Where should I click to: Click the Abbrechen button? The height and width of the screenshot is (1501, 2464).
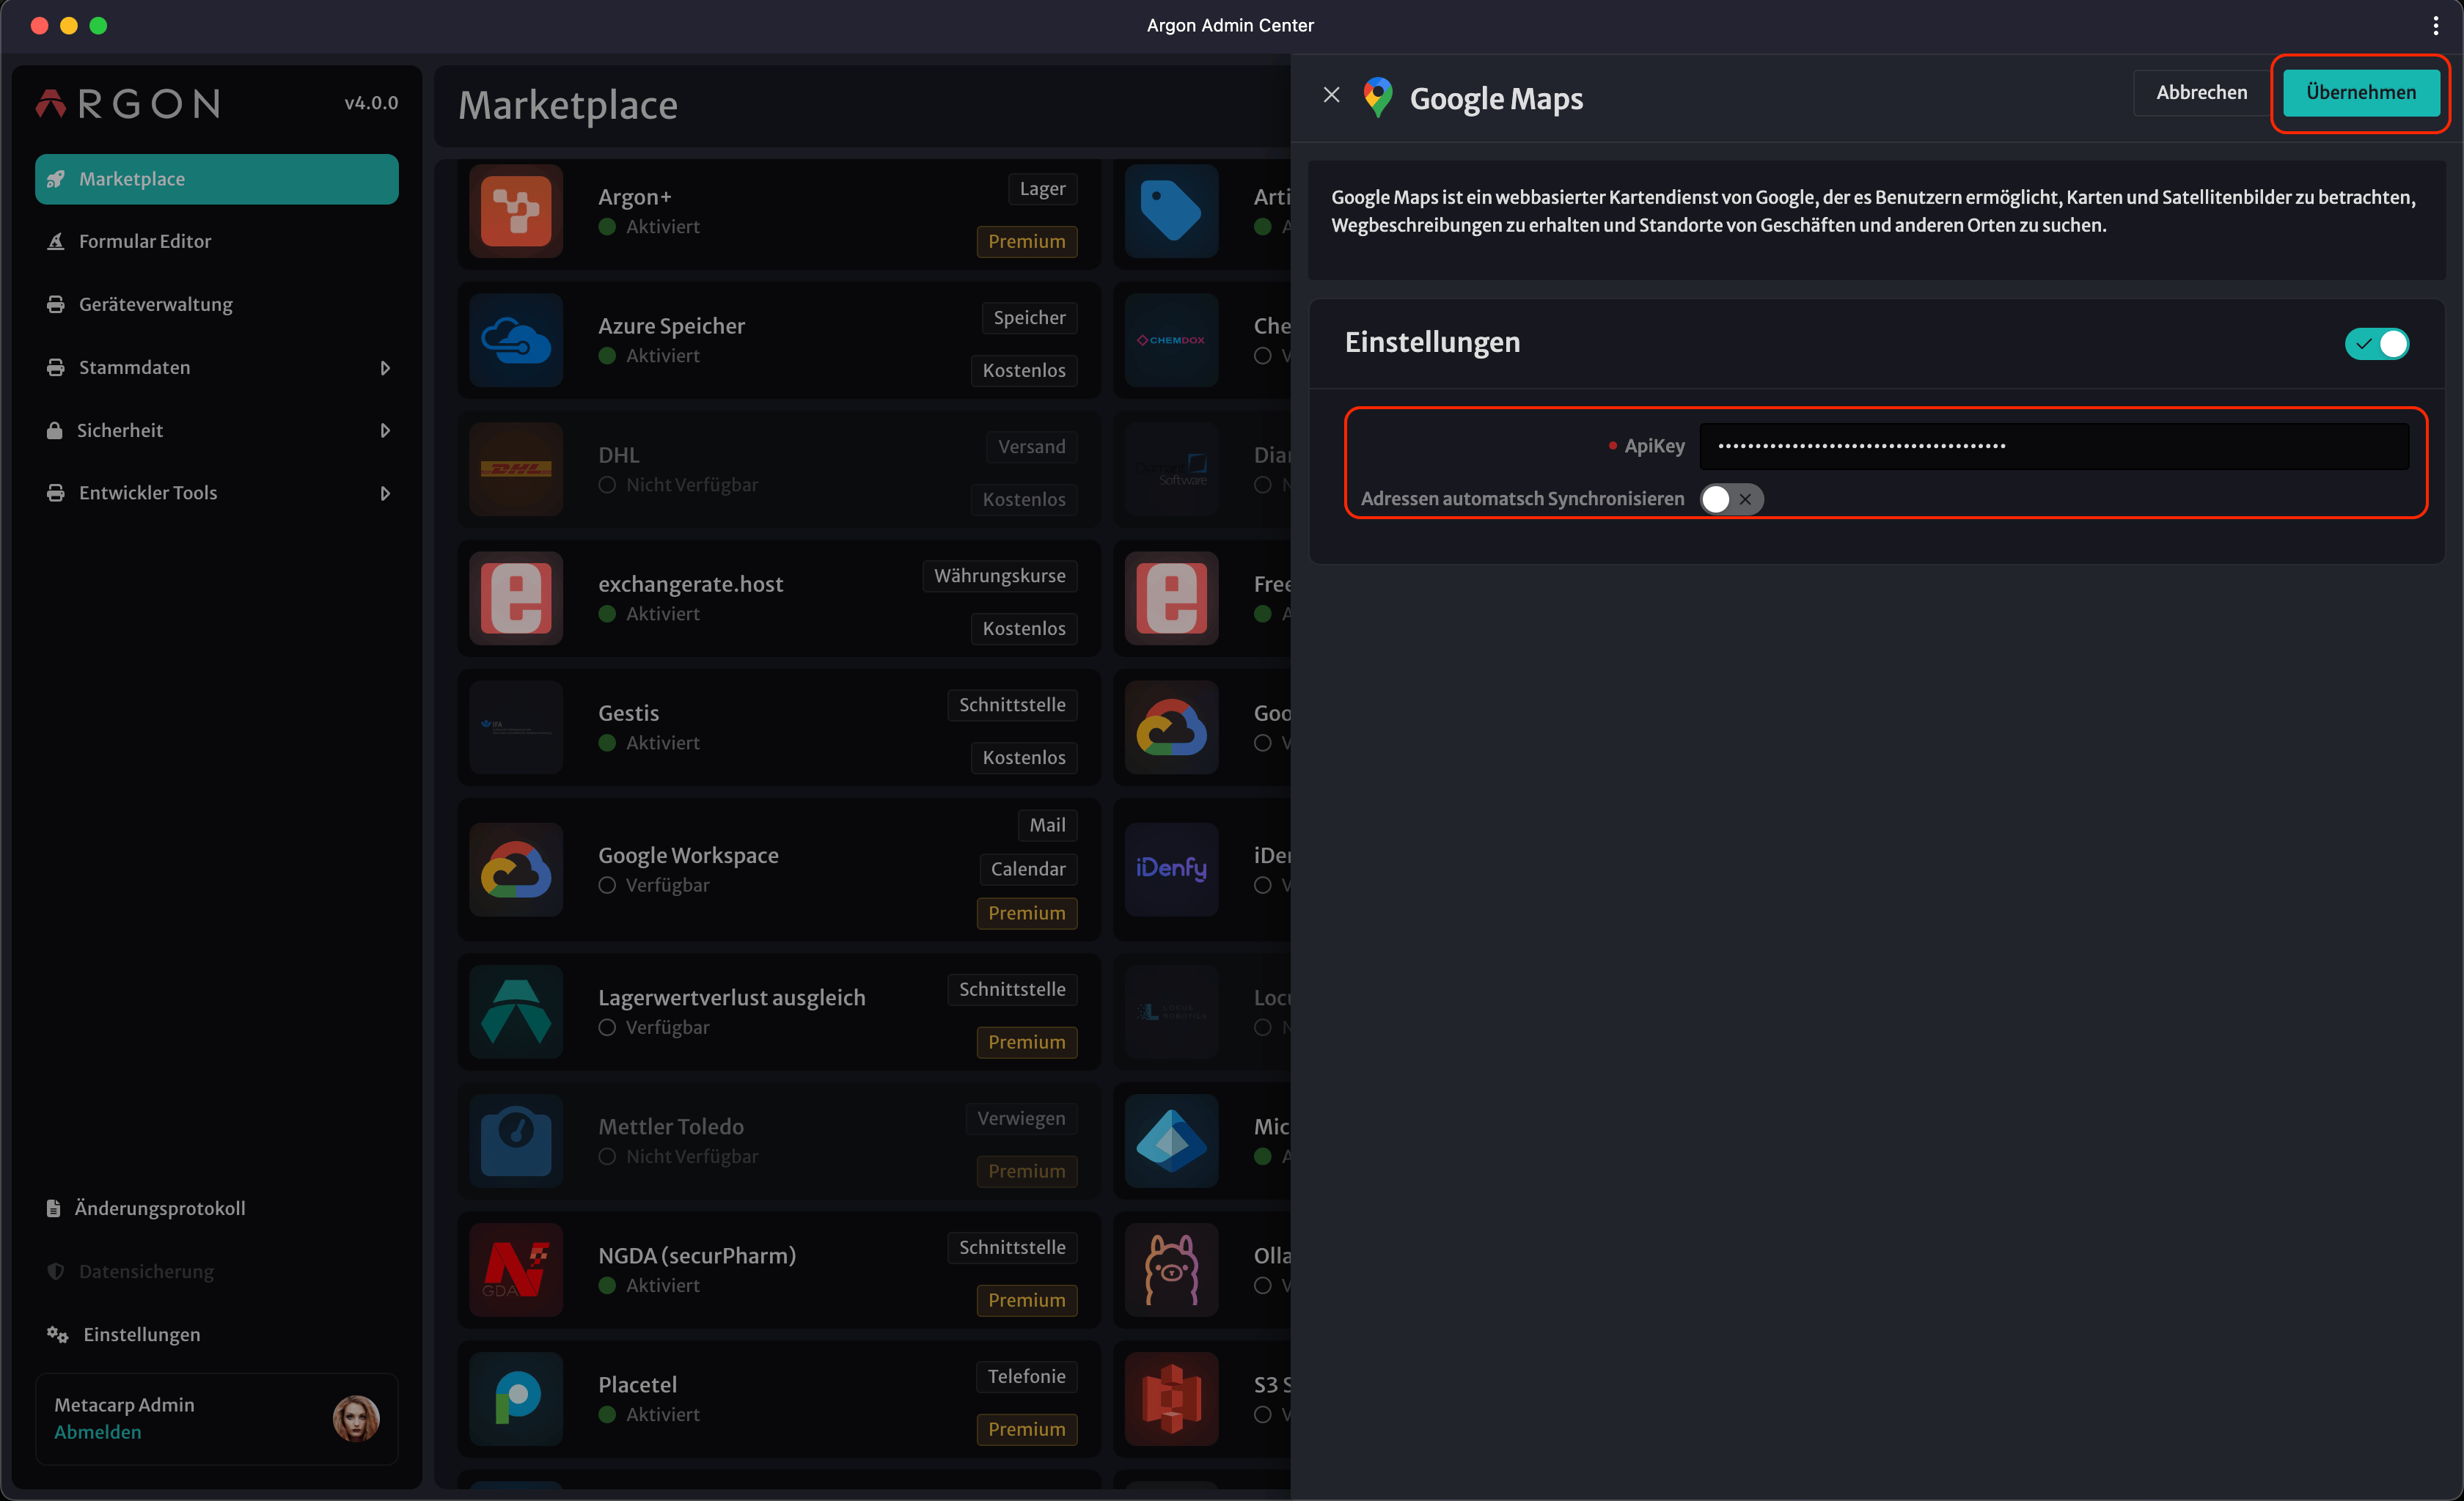(2201, 93)
